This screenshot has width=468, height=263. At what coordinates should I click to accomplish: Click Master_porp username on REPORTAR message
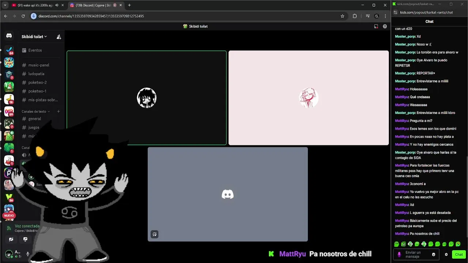pos(405,73)
